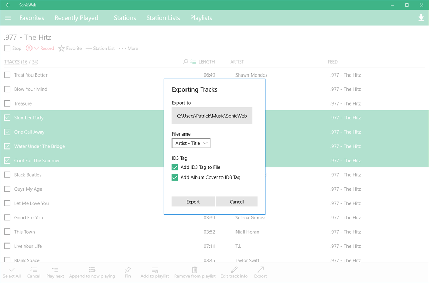Check the Live Your Life track
The image size is (429, 283).
click(x=7, y=246)
